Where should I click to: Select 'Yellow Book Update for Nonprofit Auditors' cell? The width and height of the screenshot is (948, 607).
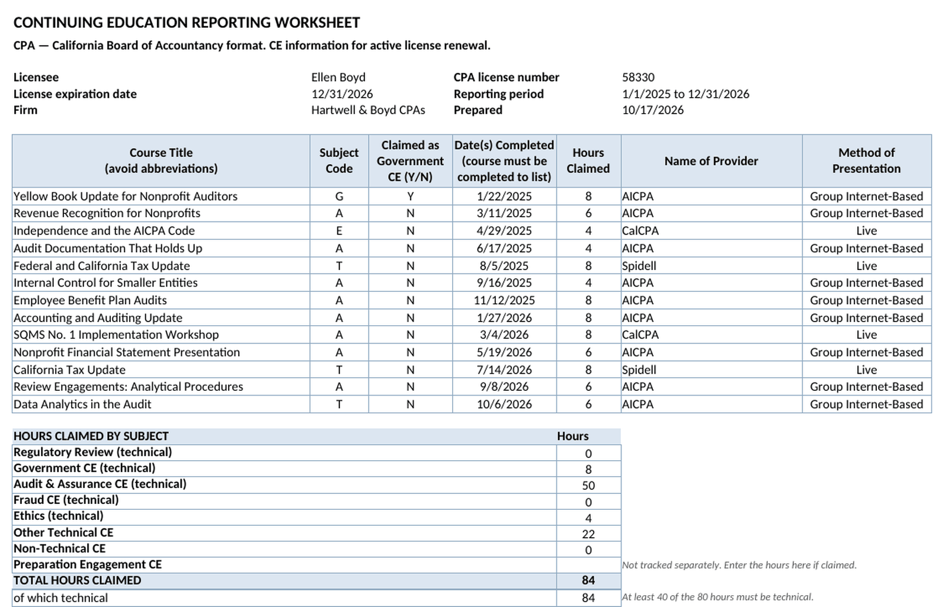coord(161,196)
